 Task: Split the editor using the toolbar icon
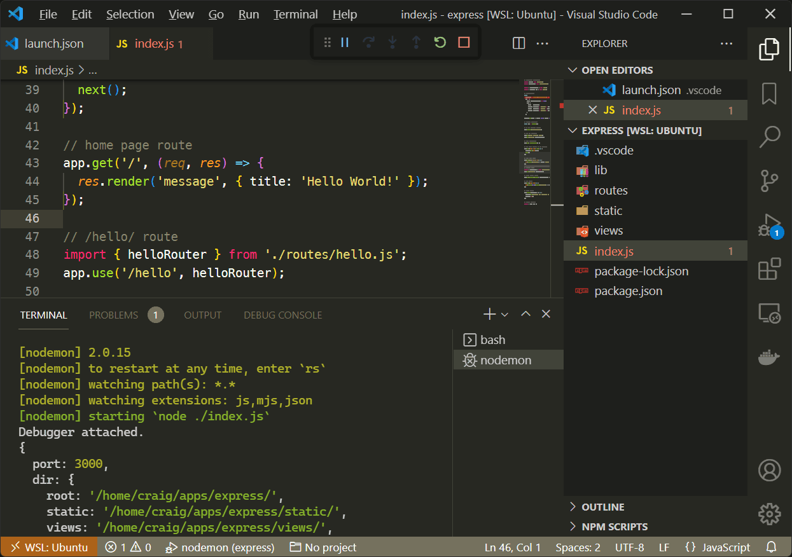point(518,43)
